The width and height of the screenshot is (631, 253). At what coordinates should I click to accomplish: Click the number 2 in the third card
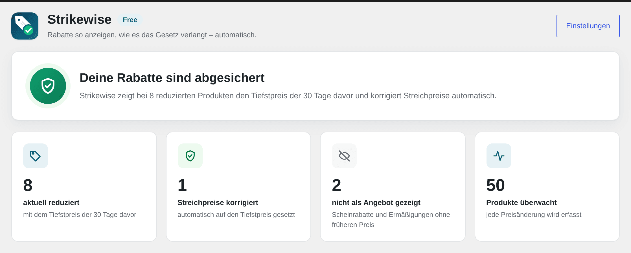pyautogui.click(x=336, y=185)
